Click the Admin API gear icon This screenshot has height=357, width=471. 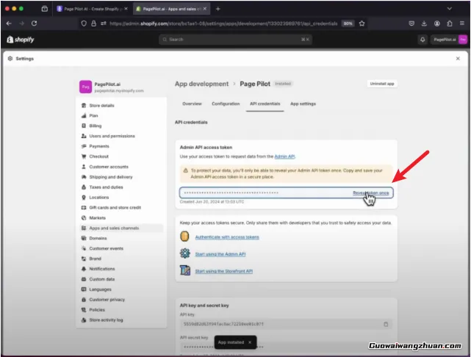pos(185,253)
